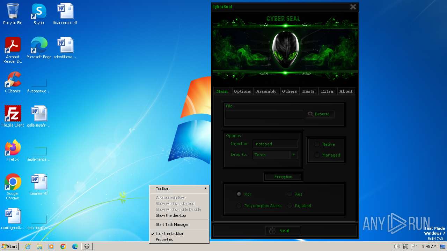Screen dimensions: 447x251
Task: Open Acrobat Reader DC shortcut
Action: pyautogui.click(x=13, y=50)
